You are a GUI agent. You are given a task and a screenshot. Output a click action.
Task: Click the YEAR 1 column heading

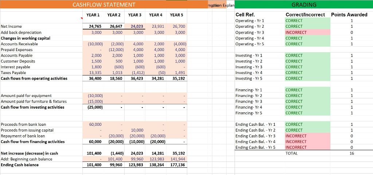tap(93, 15)
